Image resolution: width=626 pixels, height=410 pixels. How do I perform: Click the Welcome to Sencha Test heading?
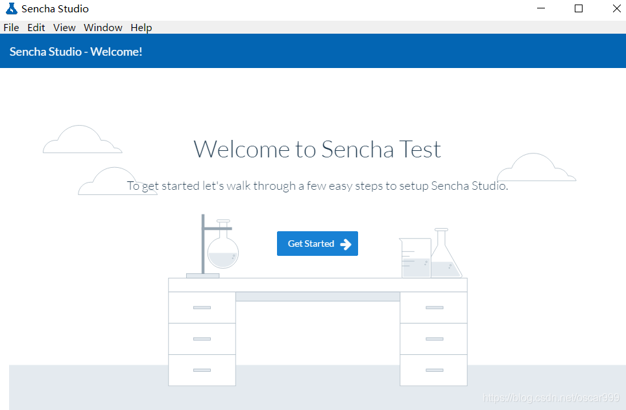(x=317, y=150)
